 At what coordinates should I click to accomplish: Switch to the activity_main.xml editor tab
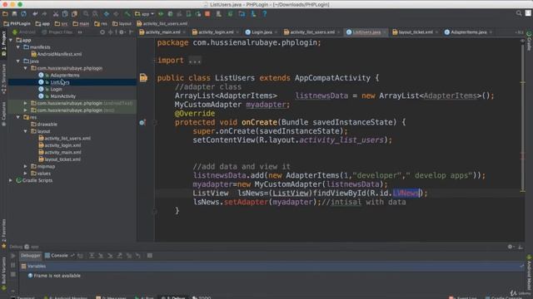click(x=160, y=32)
